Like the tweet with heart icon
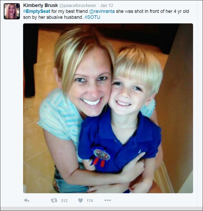Screen dimensions: 203x211 point(81,201)
